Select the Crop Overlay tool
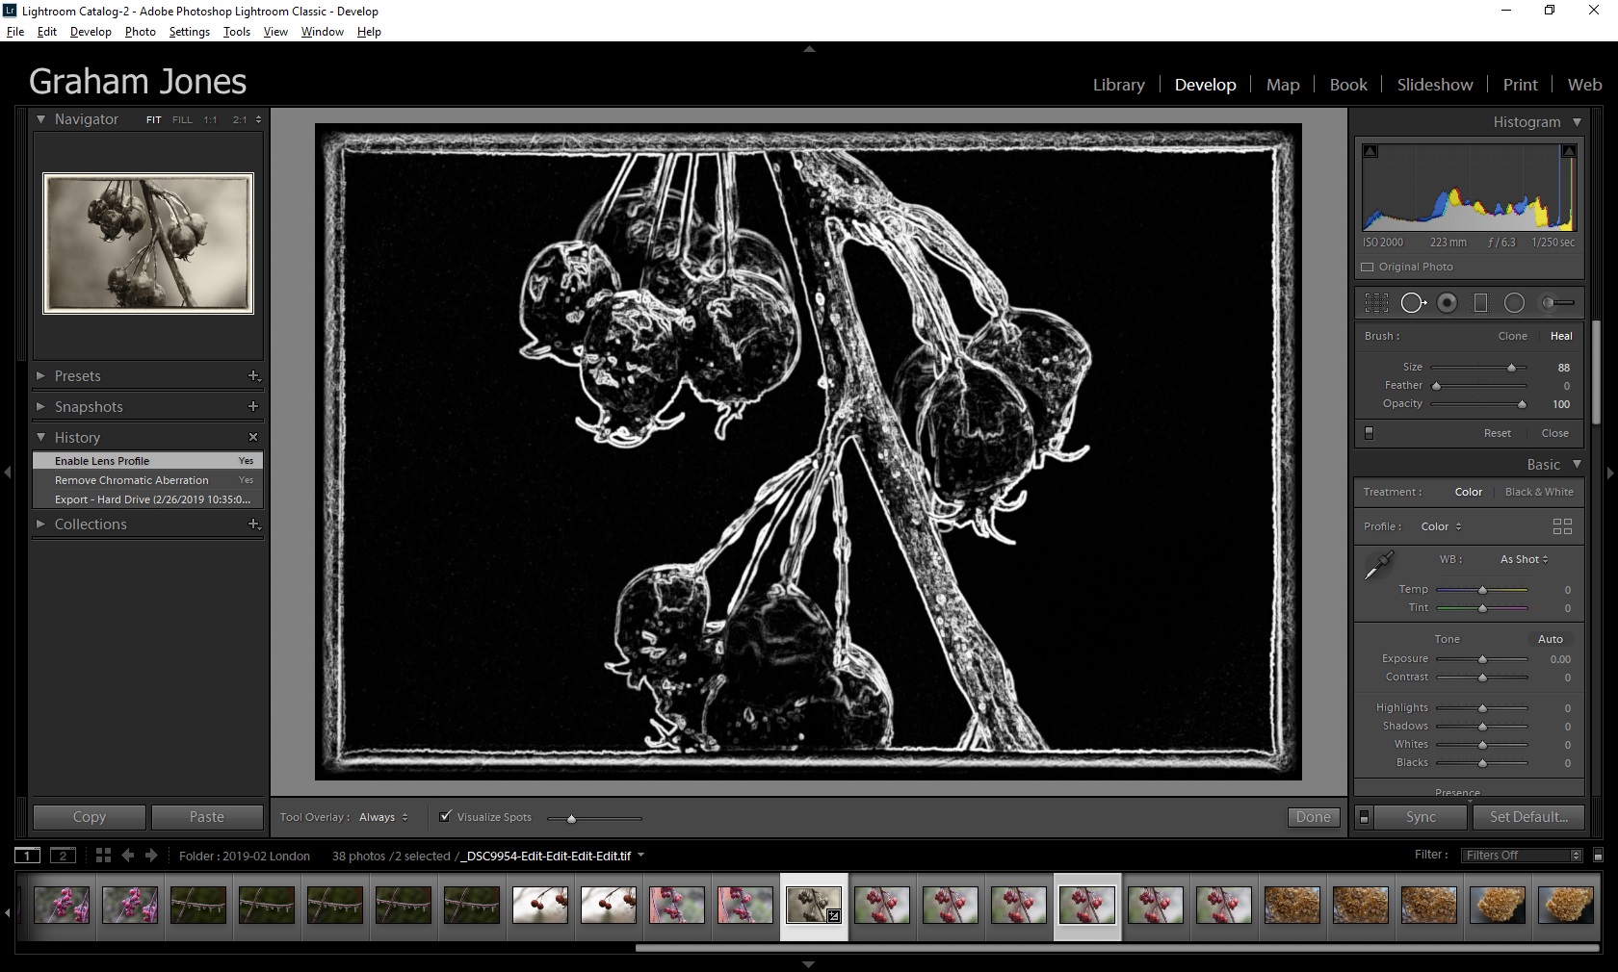The width and height of the screenshot is (1618, 972). 1376,303
